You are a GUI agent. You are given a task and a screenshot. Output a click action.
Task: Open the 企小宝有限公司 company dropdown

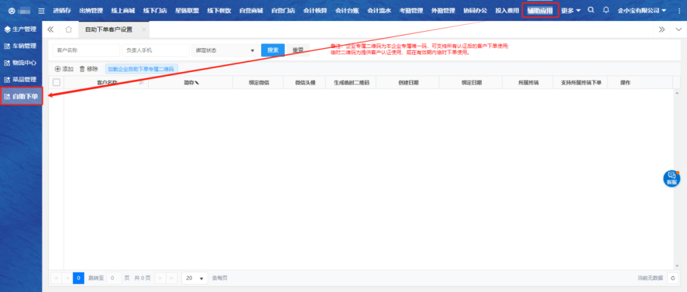[x=641, y=11]
